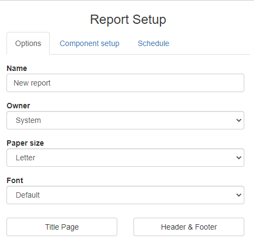
Task: Open the Owner dropdown showing System
Action: 125,120
